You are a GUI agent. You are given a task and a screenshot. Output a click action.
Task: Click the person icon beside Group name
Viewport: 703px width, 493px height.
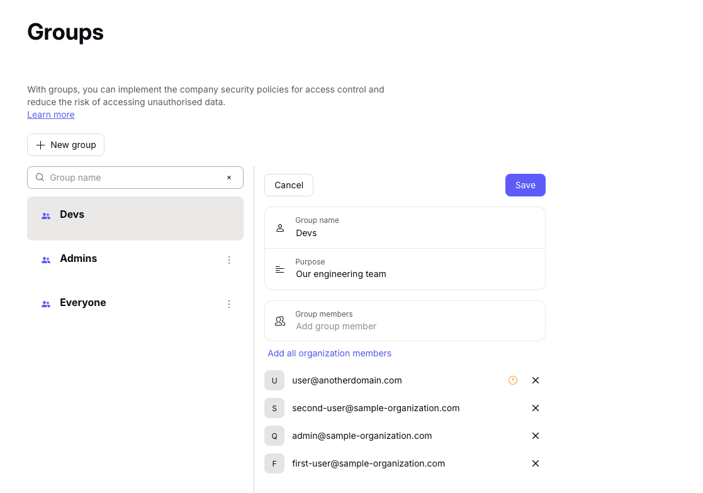(x=280, y=227)
